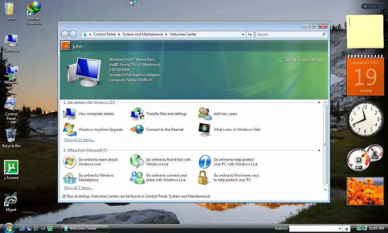This screenshot has height=233, width=388.
Task: Click the sidebar next-gadgets arrow
Action: (x=381, y=6)
